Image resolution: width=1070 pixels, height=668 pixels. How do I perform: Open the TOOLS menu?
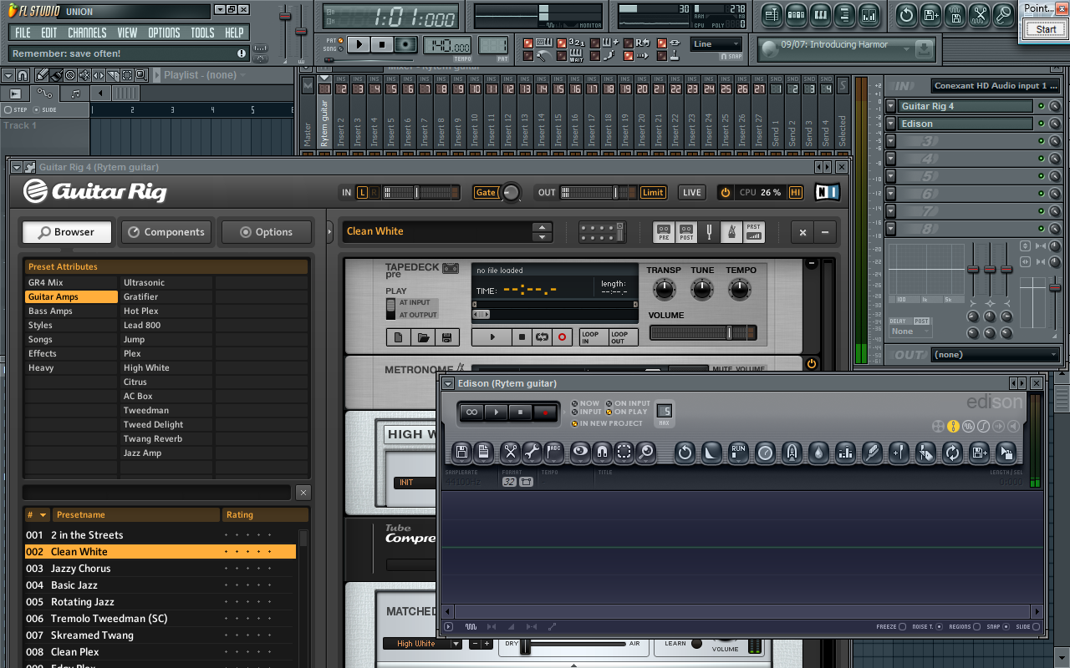pos(202,33)
